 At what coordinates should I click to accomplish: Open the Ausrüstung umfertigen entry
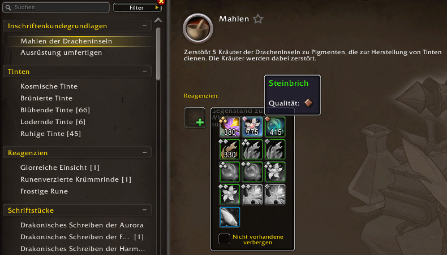pyautogui.click(x=61, y=52)
